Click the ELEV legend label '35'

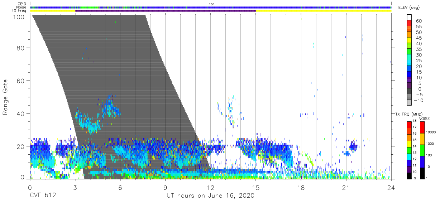click(x=419, y=49)
